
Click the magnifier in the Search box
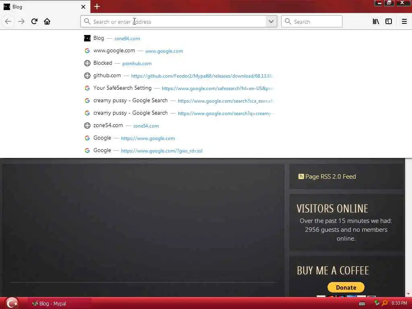tap(288, 22)
